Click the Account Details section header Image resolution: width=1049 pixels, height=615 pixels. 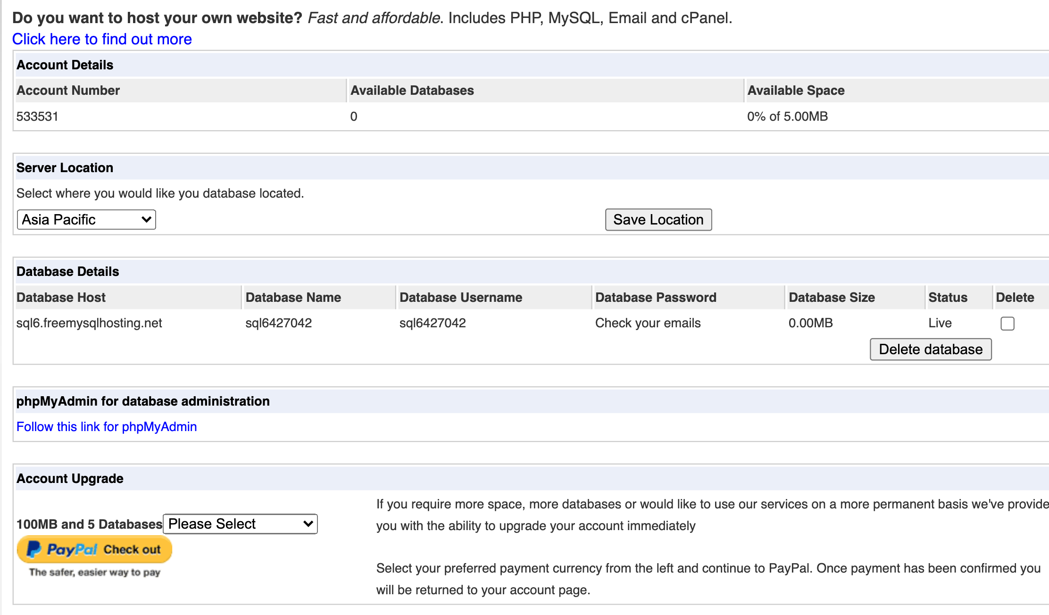tap(65, 65)
